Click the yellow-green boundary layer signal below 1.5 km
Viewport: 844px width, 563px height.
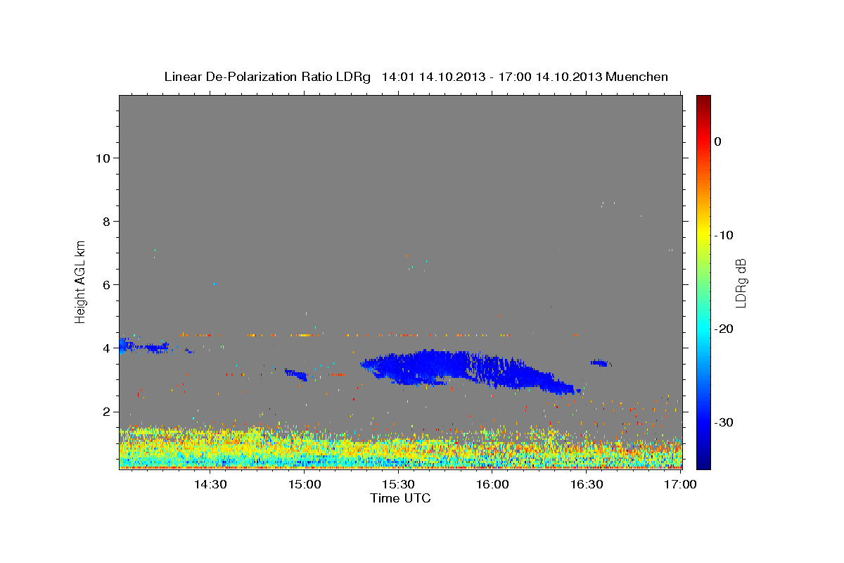tap(400, 447)
